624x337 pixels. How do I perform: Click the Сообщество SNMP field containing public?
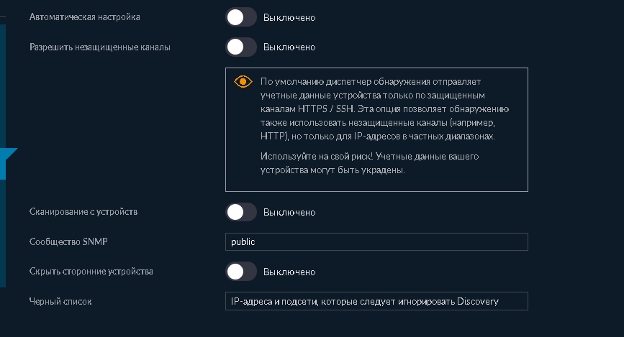tap(376, 242)
